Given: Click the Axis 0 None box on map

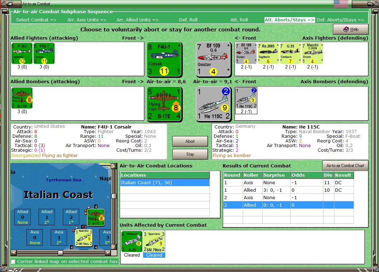Looking at the screenshot, I should point(35,237).
